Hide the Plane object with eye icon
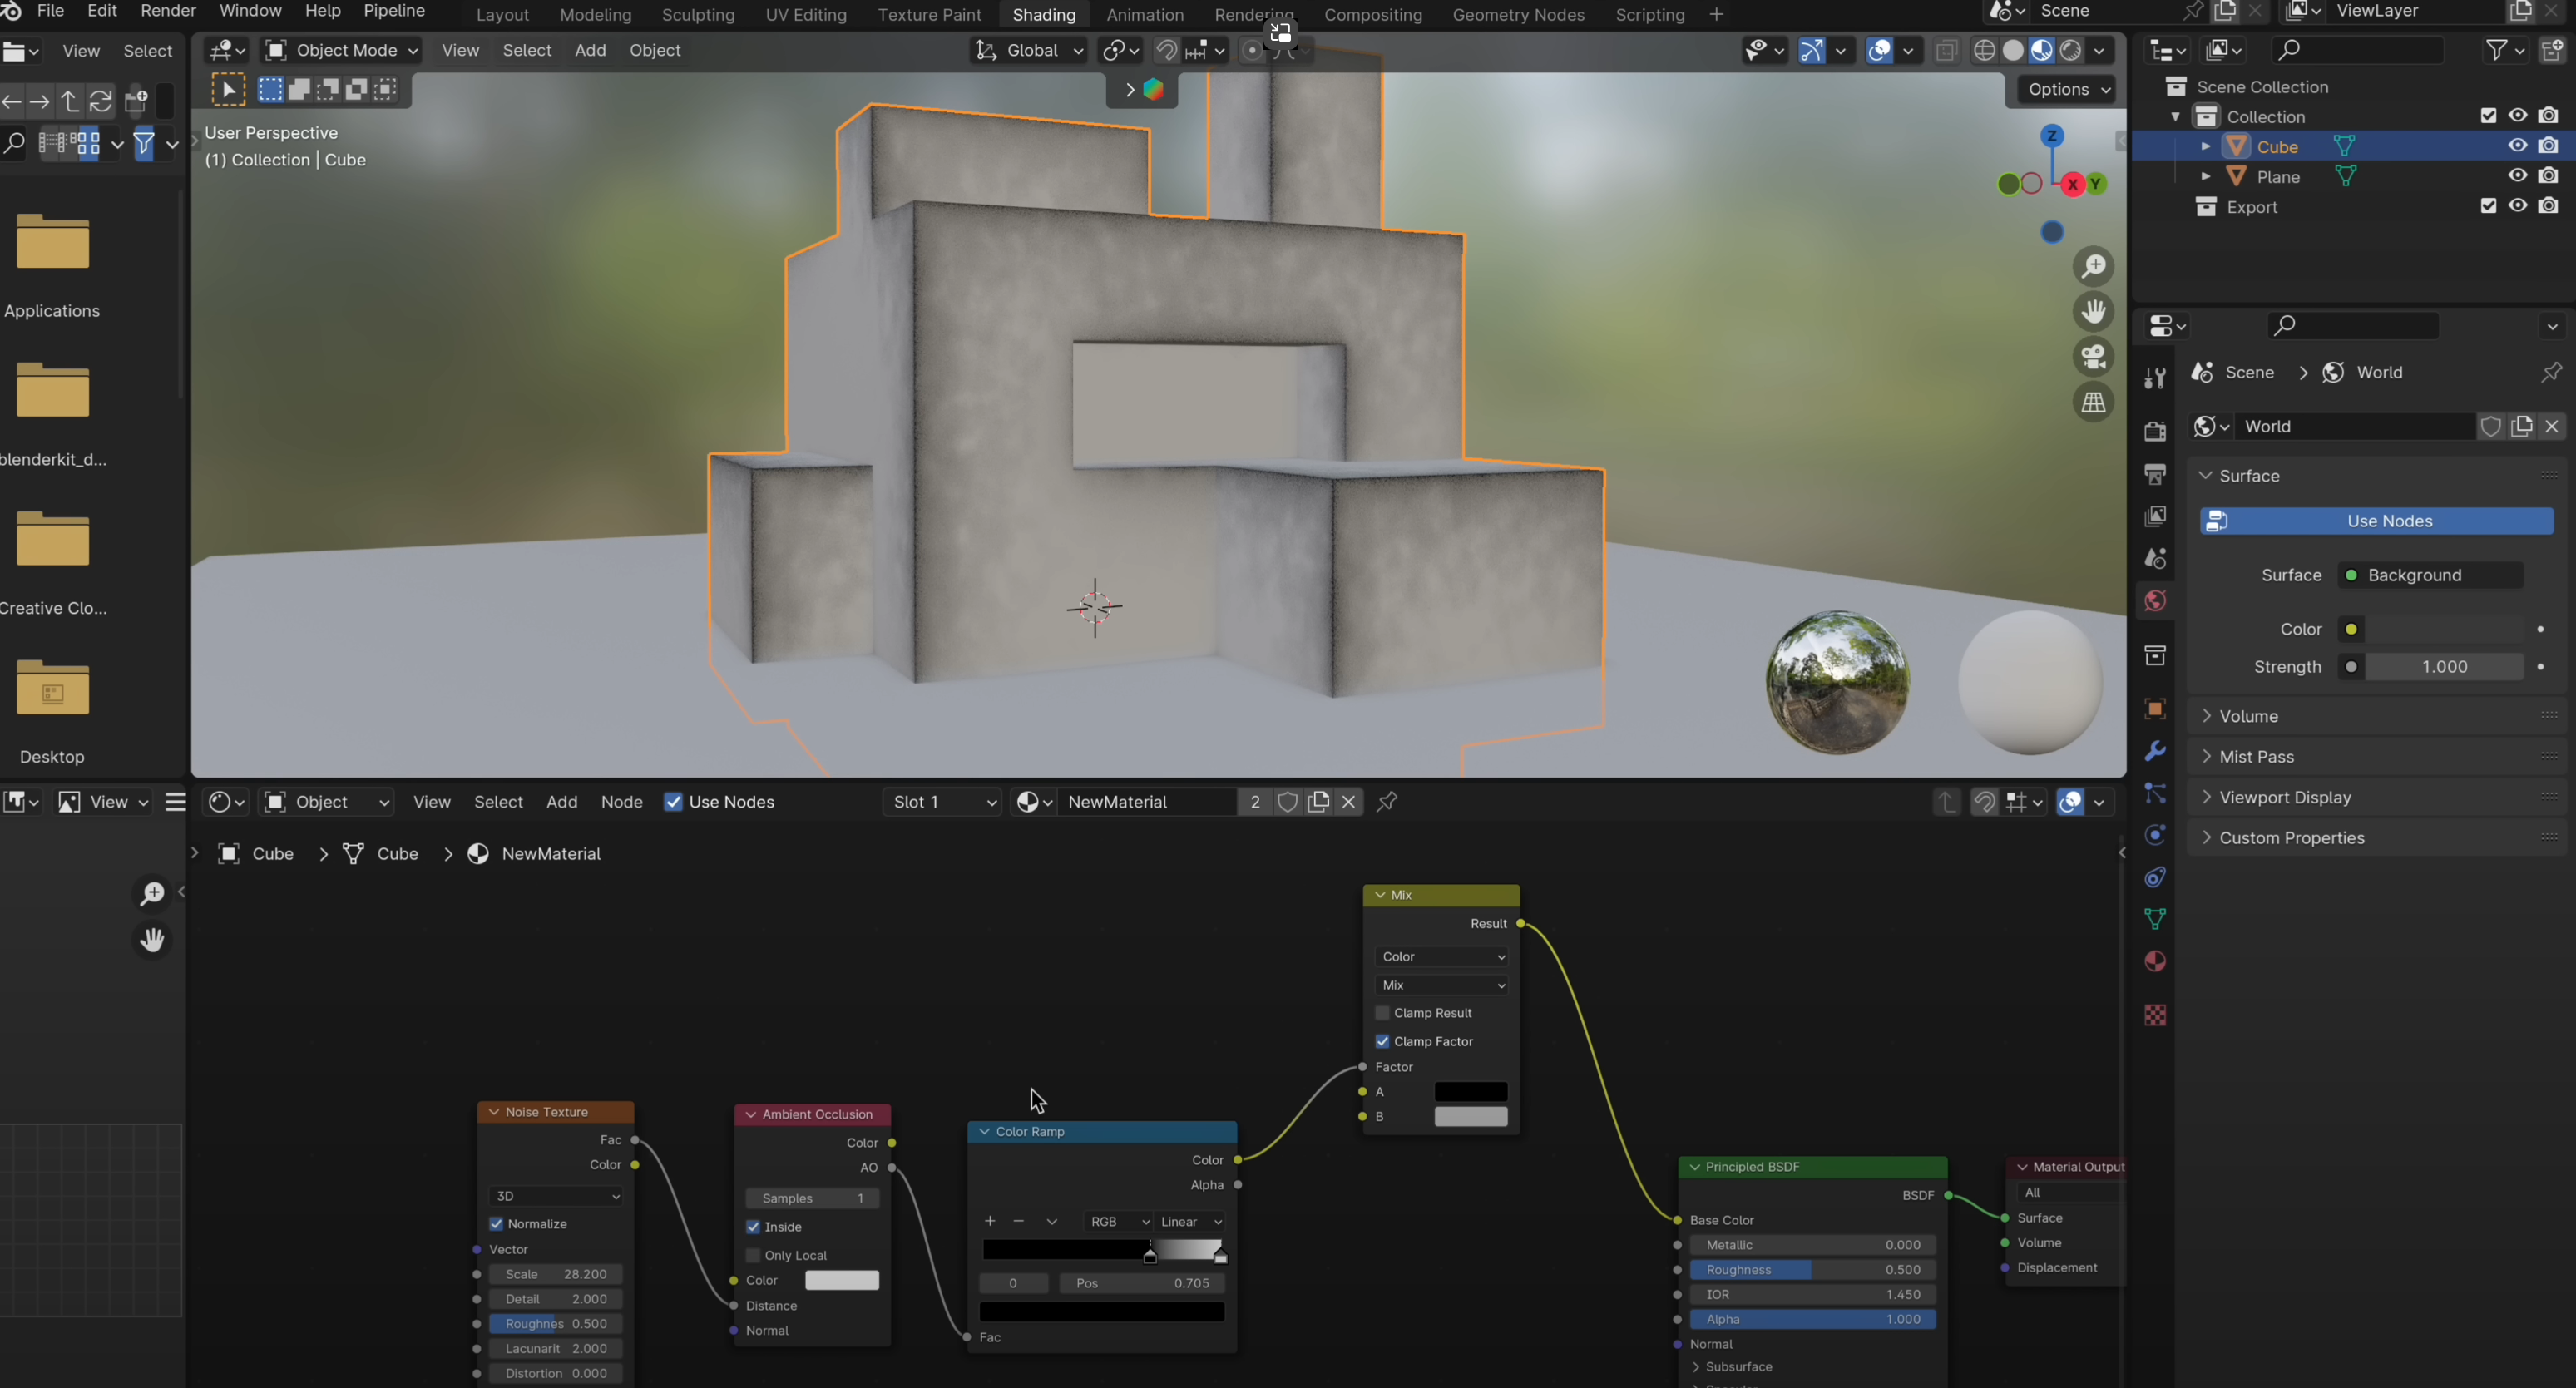This screenshot has height=1388, width=2576. tap(2517, 176)
